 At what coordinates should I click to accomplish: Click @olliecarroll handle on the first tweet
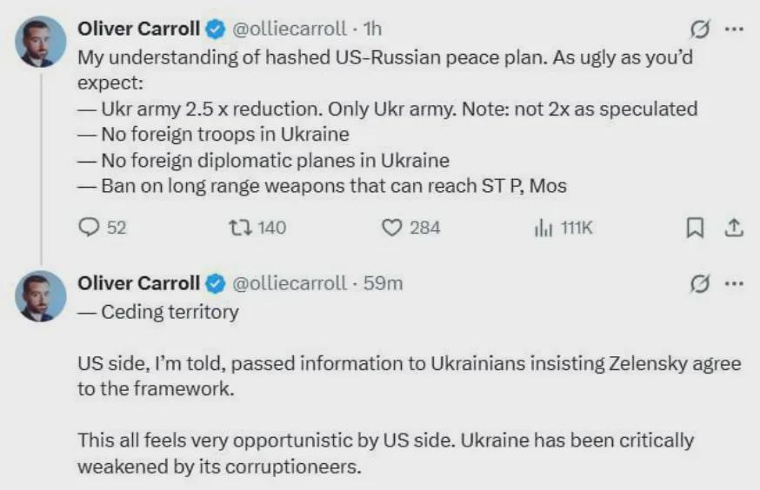click(x=287, y=30)
